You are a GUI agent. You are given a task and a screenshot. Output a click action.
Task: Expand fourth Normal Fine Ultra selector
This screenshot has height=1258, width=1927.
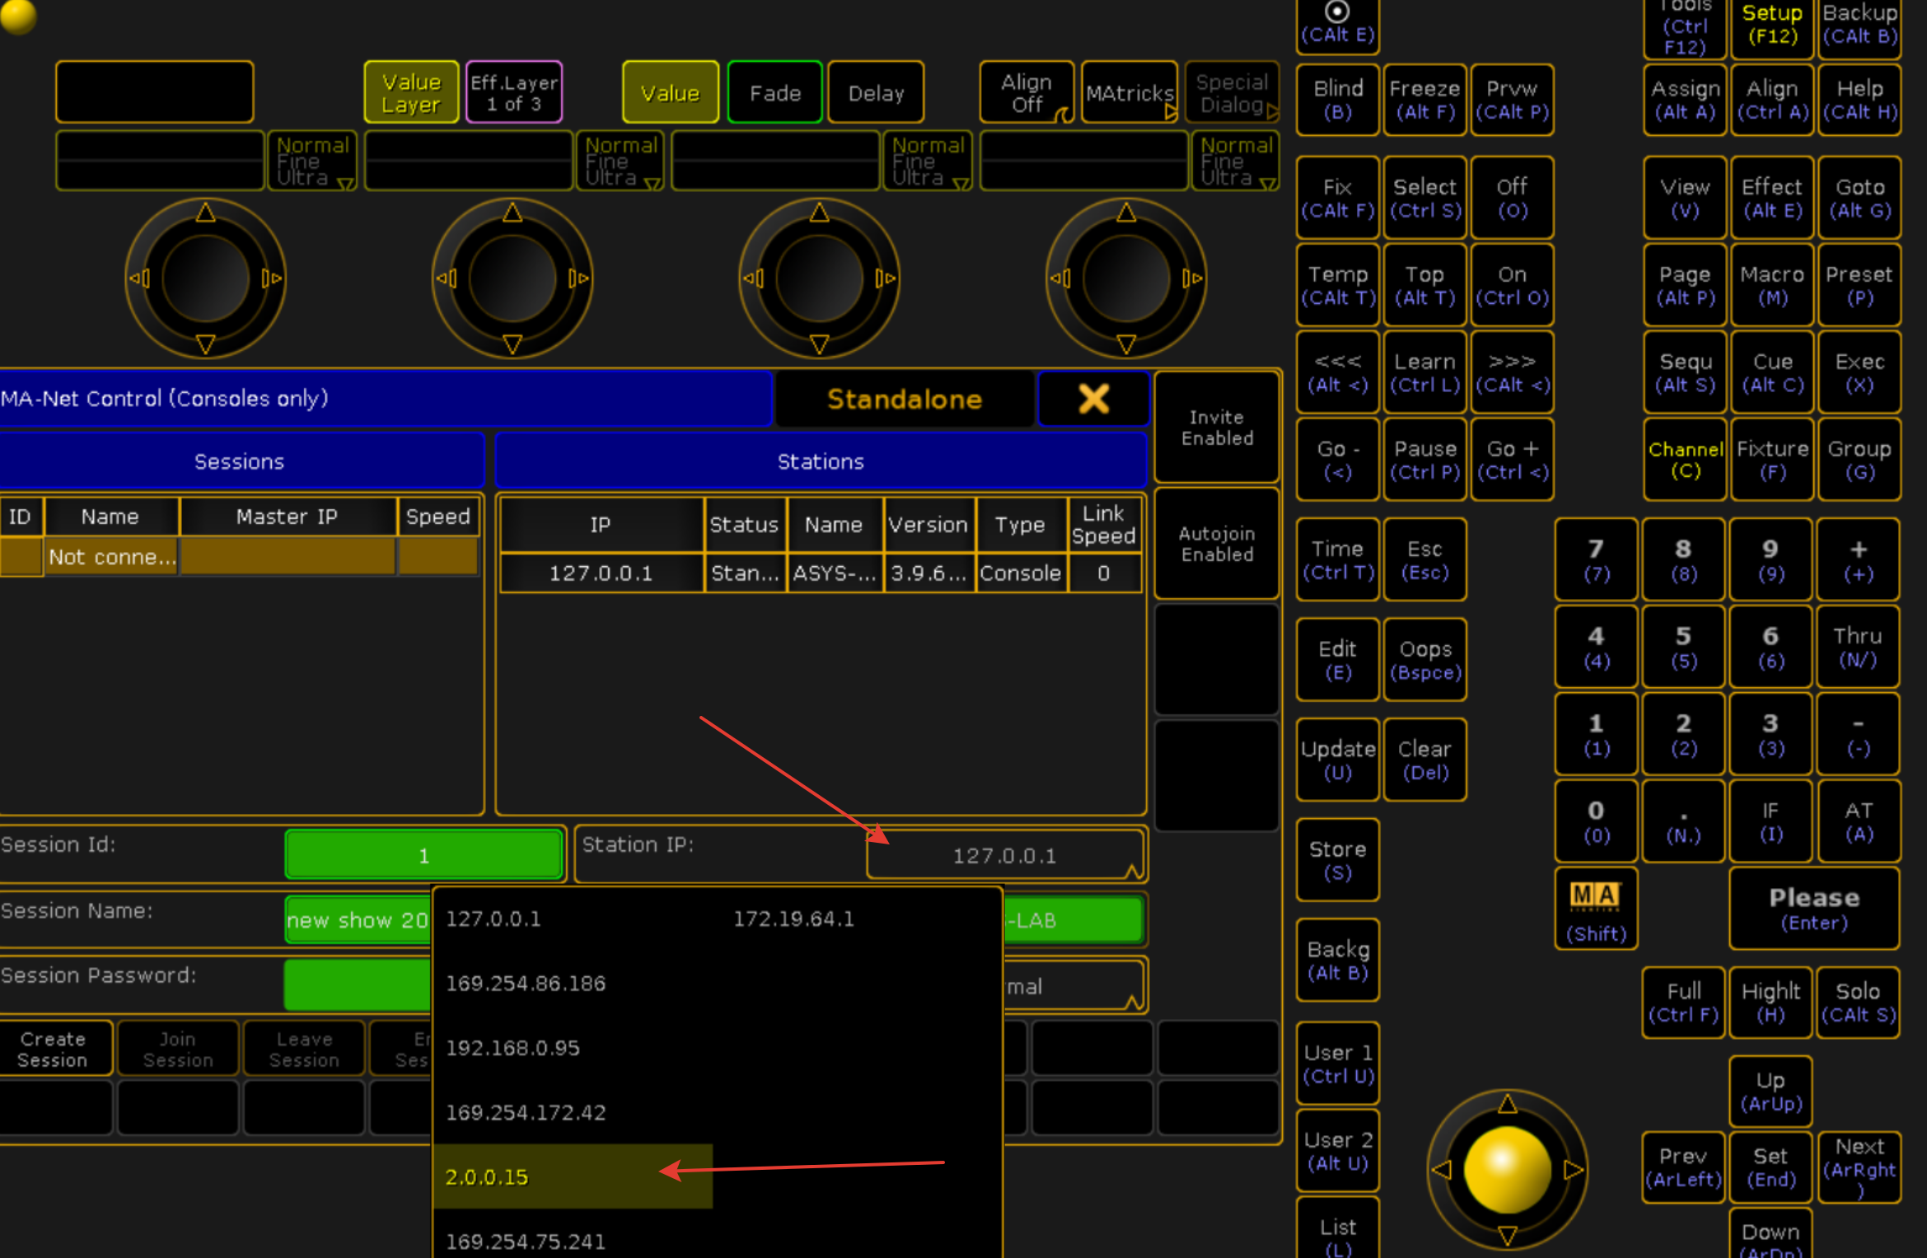(1236, 161)
